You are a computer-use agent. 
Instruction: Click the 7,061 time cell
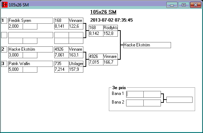point(61,55)
